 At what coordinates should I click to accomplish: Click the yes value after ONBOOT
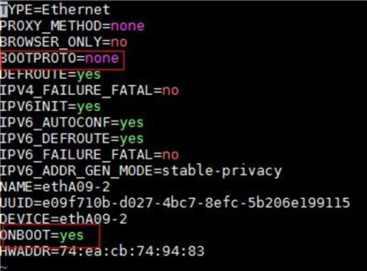pos(72,236)
